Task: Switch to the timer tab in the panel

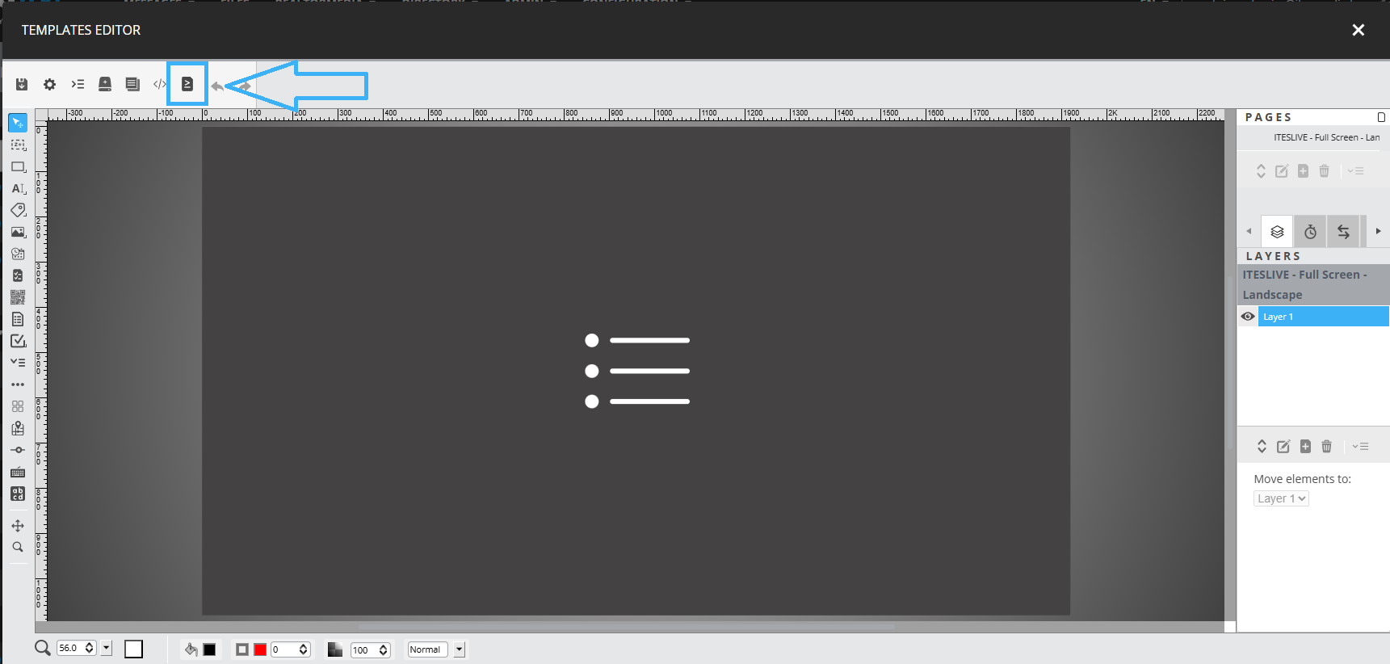Action: 1310,232
